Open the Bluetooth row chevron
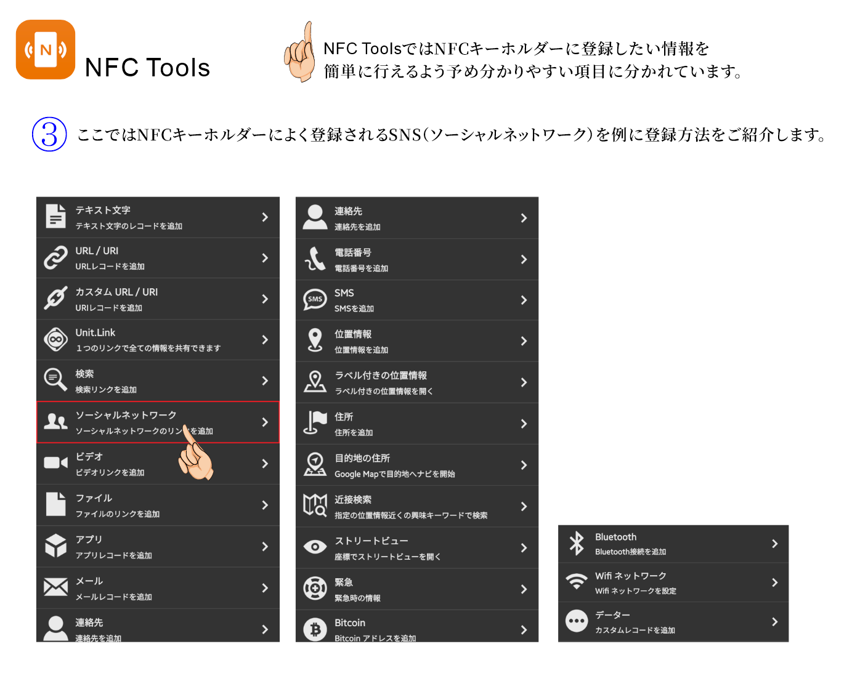Screen dimensions: 868x673 [774, 544]
